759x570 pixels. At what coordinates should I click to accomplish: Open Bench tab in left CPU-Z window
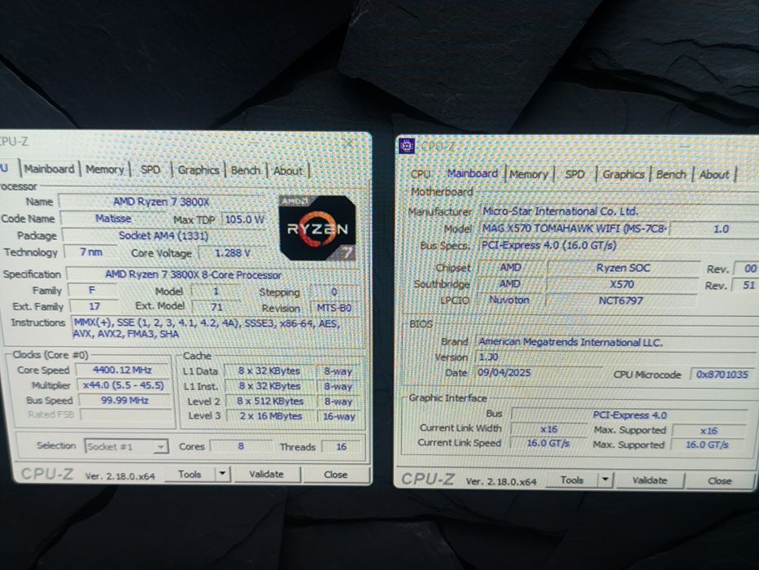246,171
